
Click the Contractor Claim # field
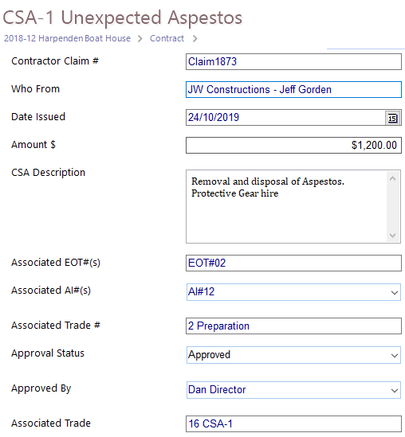coord(293,61)
